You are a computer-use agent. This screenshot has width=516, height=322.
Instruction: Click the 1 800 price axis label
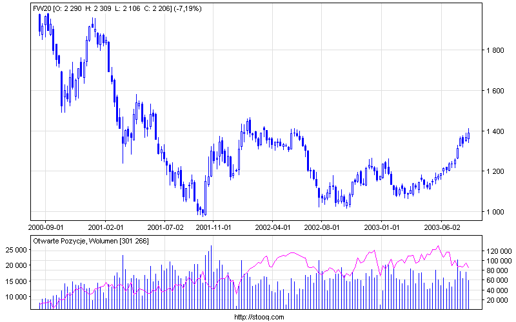click(495, 51)
